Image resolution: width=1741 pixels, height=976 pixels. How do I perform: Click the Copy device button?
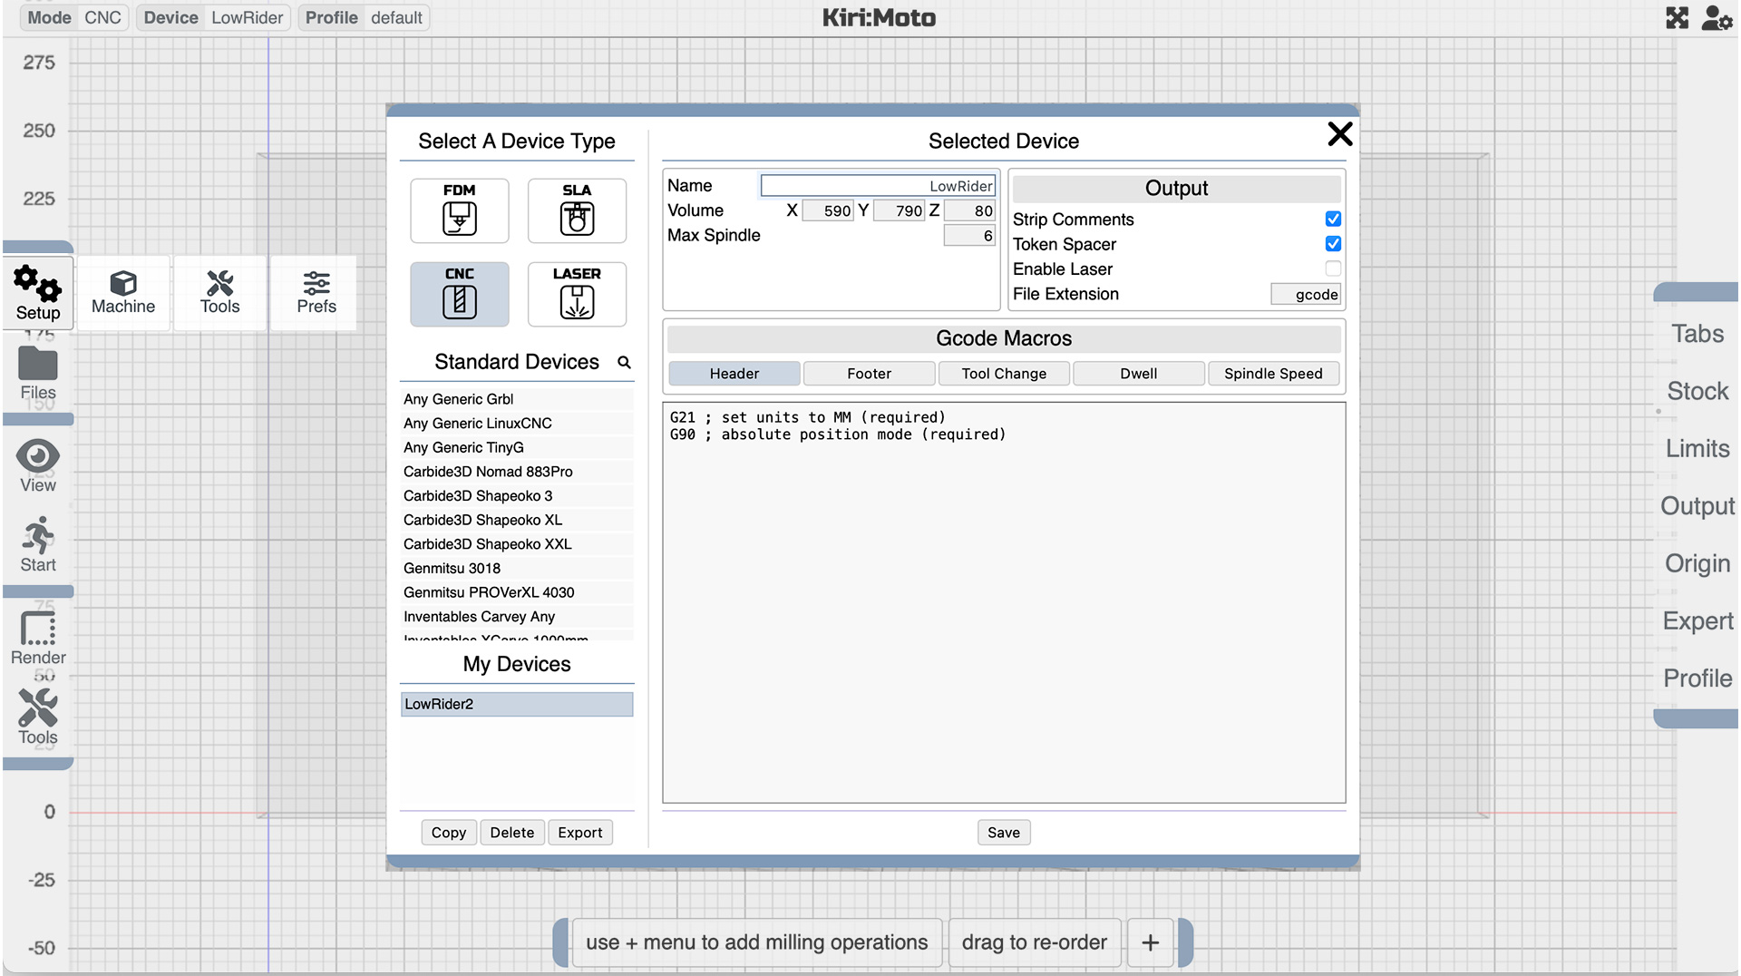449,833
